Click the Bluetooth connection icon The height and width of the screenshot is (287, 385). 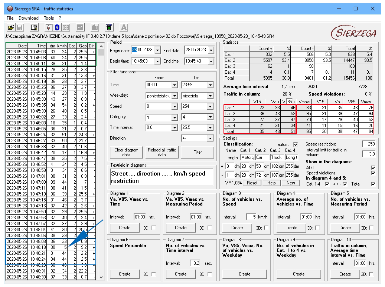[57, 27]
